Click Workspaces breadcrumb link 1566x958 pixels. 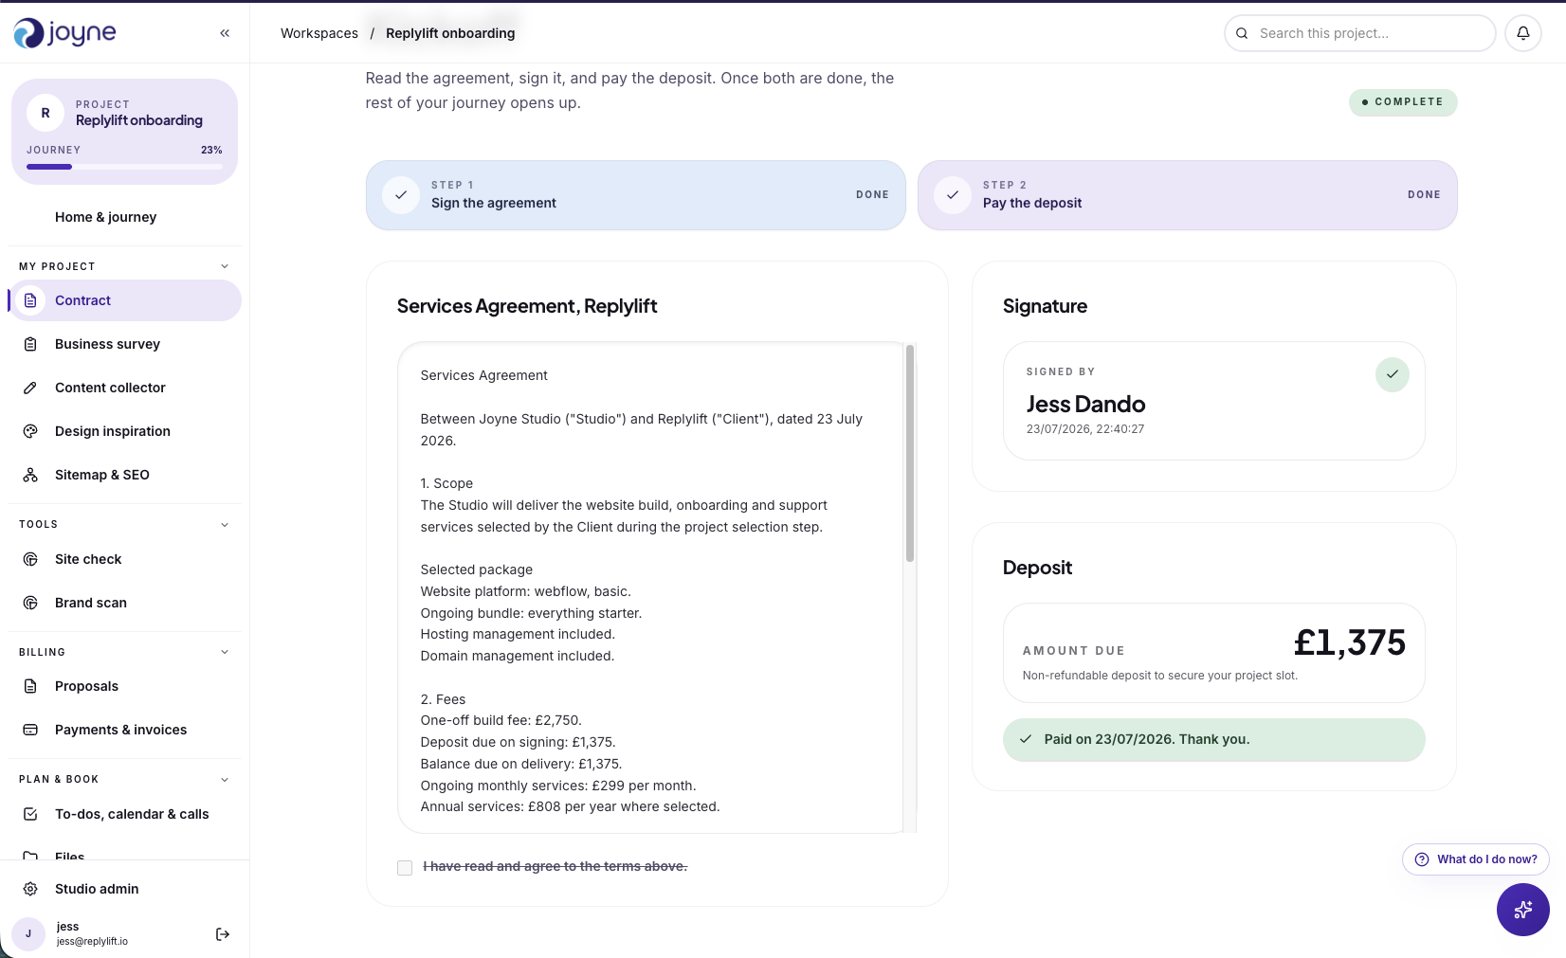pos(319,33)
